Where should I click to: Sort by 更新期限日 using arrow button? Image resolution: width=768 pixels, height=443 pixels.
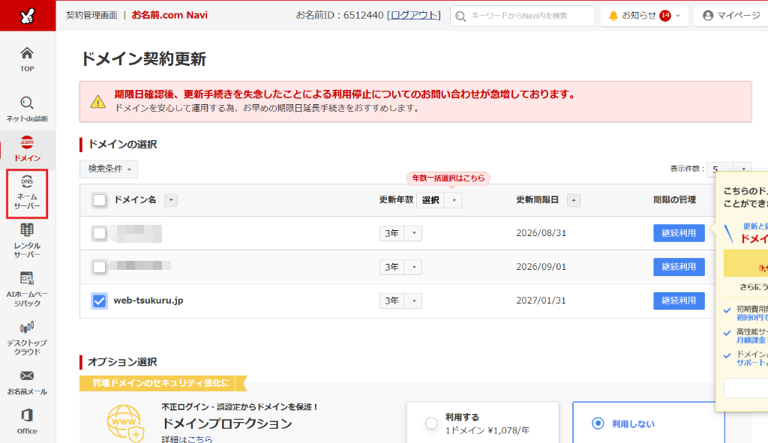coord(574,200)
